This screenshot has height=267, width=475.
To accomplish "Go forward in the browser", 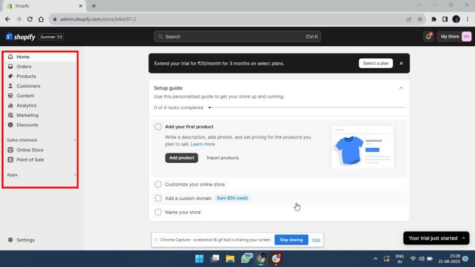I will (19, 19).
